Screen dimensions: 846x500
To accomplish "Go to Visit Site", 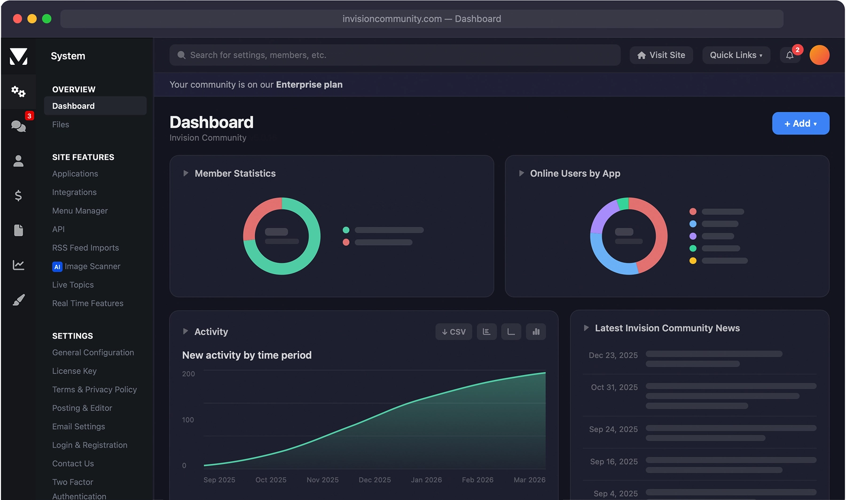I will point(661,55).
